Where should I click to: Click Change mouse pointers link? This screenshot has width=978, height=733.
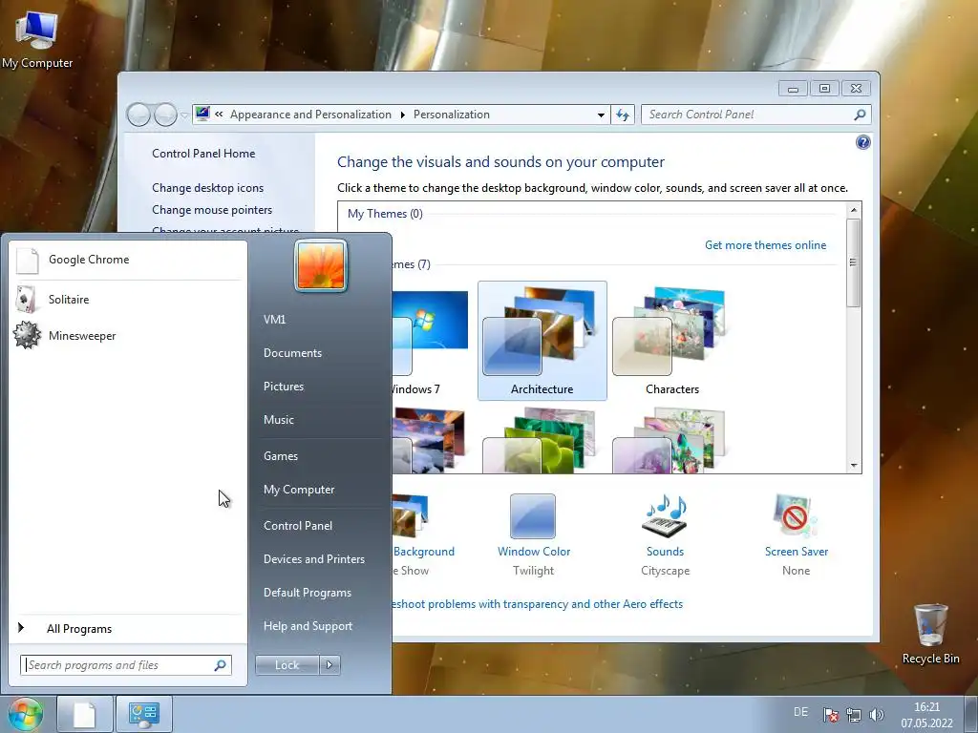click(212, 209)
